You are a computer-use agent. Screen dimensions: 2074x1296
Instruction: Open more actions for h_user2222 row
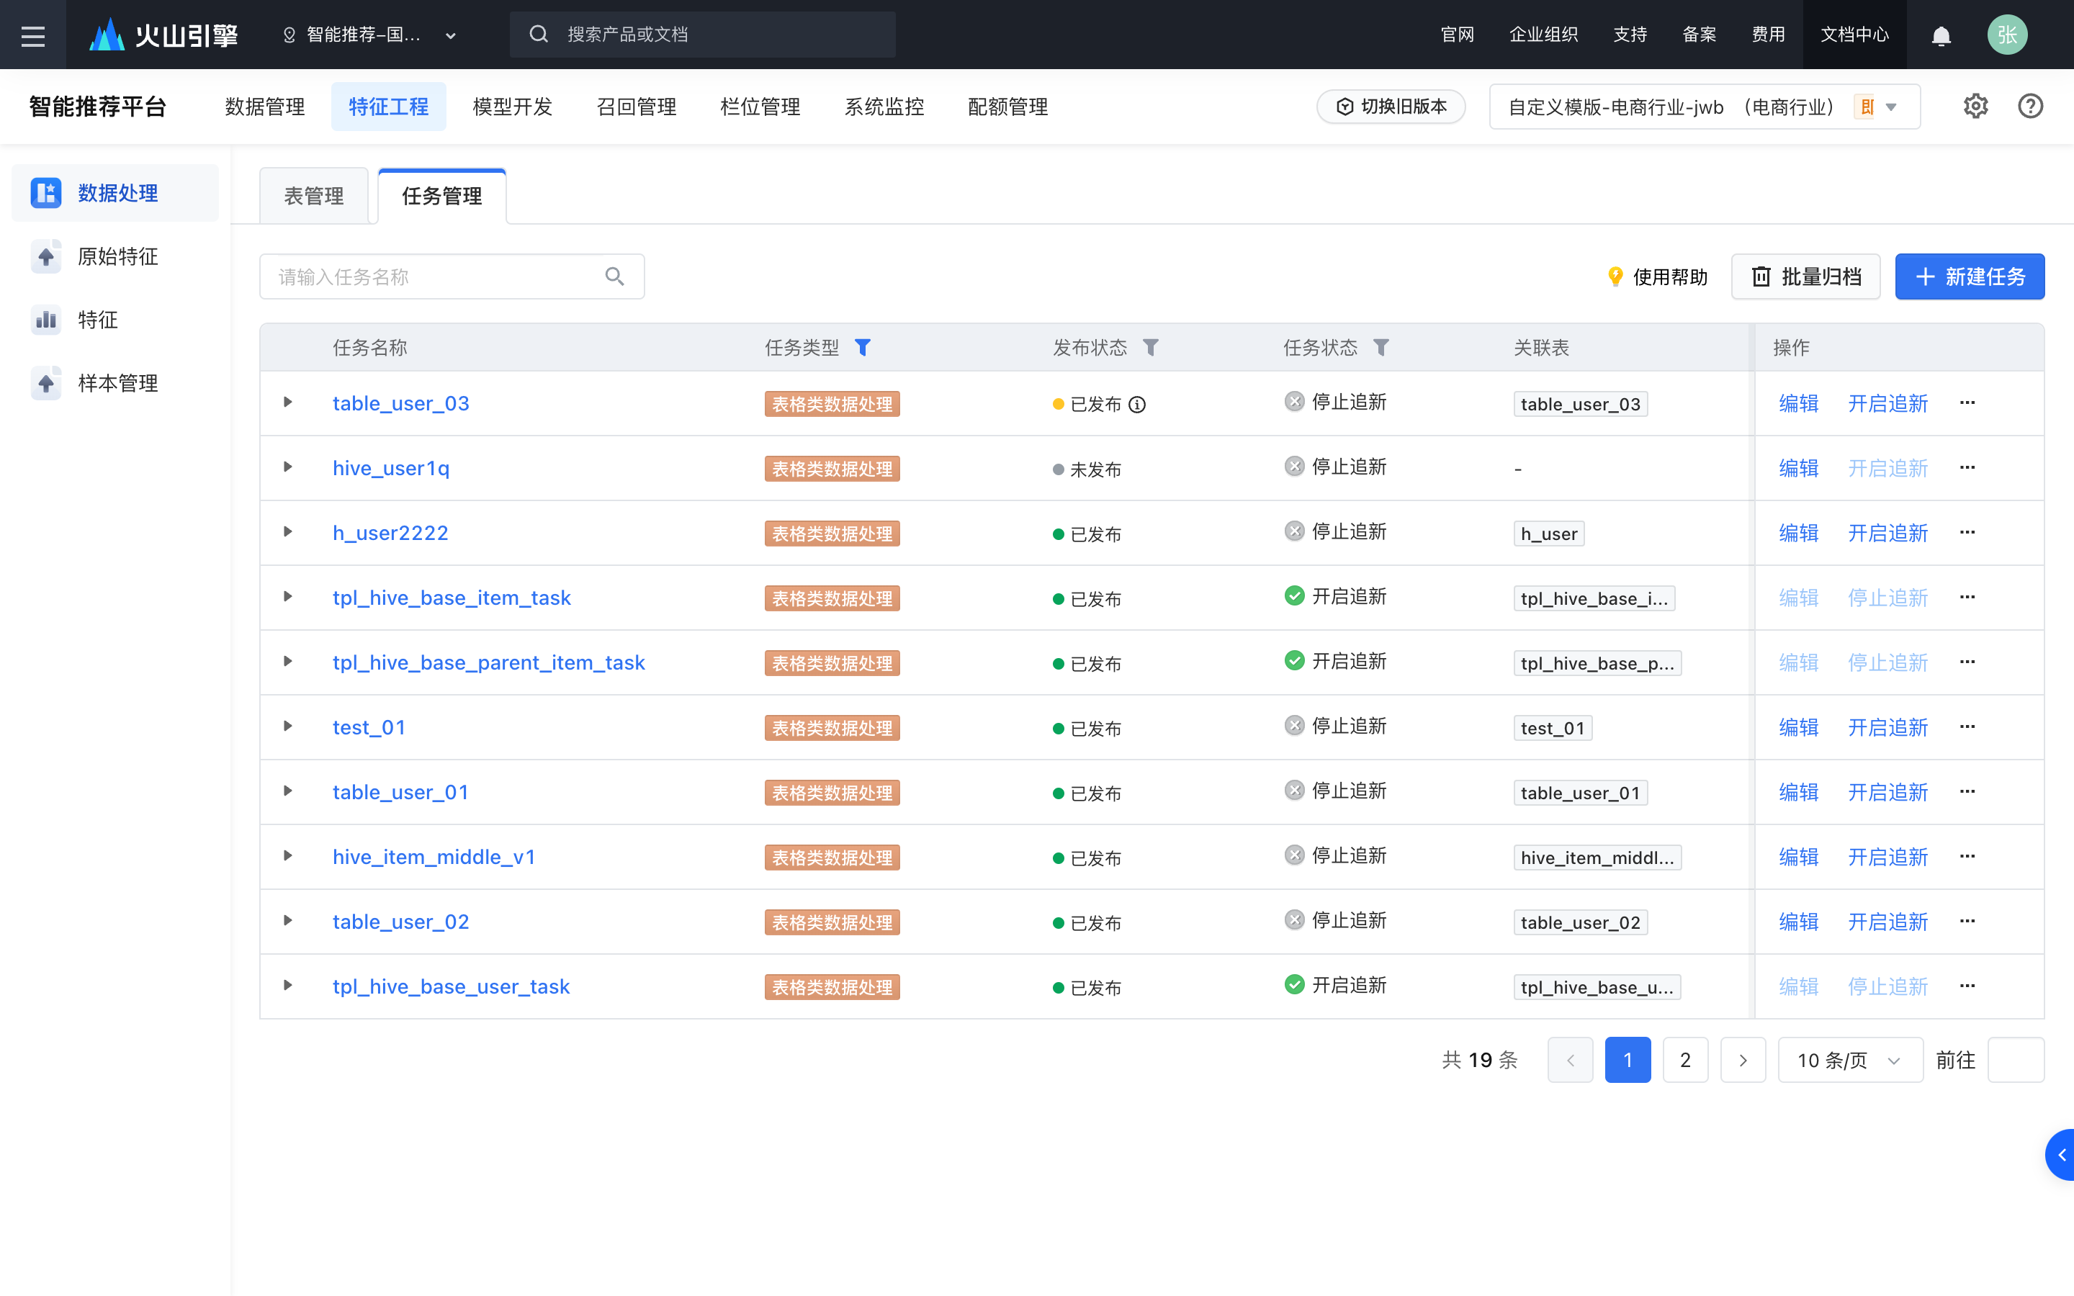click(1967, 532)
